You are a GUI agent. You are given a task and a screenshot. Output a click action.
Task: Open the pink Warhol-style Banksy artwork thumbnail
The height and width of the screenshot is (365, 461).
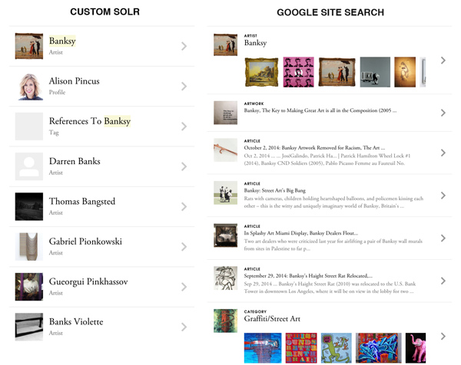point(298,72)
